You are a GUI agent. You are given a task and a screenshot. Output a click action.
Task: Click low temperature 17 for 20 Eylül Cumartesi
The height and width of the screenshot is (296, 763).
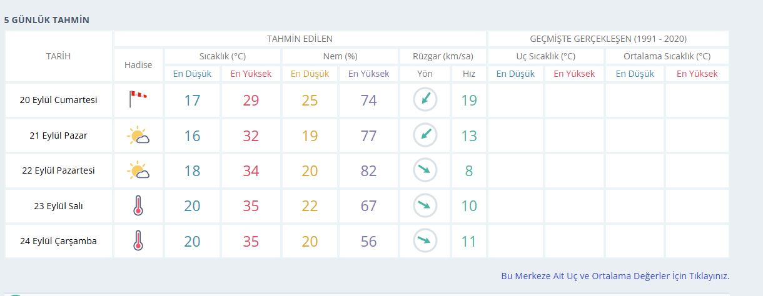click(x=192, y=100)
